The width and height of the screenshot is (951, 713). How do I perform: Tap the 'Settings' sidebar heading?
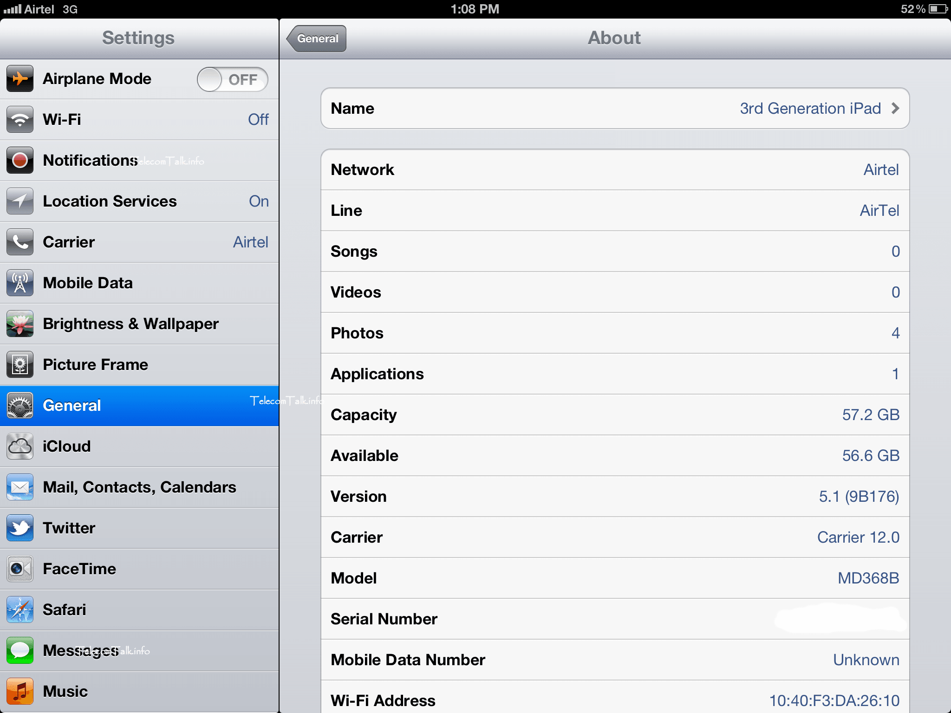pos(138,38)
